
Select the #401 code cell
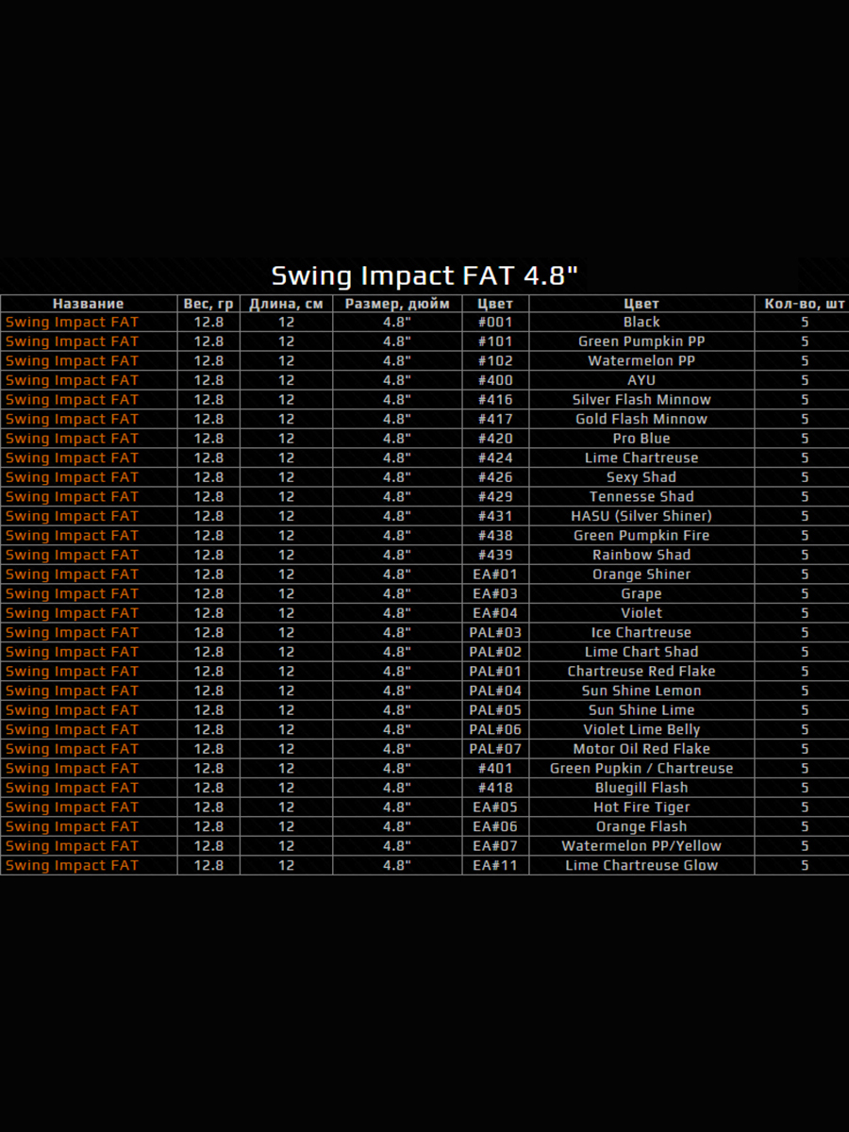[495, 768]
